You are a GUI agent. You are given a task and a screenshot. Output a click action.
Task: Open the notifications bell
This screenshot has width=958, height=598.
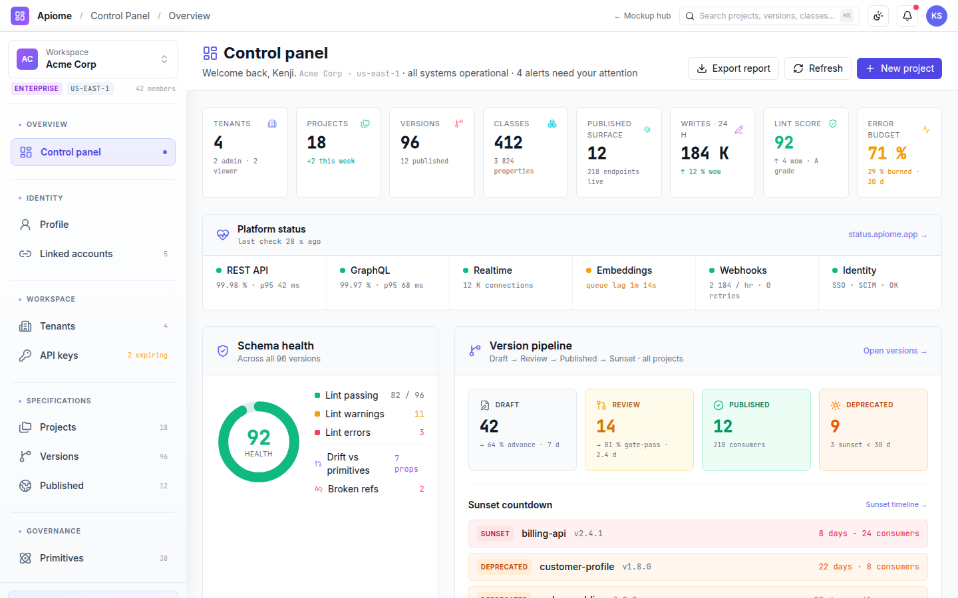point(907,16)
